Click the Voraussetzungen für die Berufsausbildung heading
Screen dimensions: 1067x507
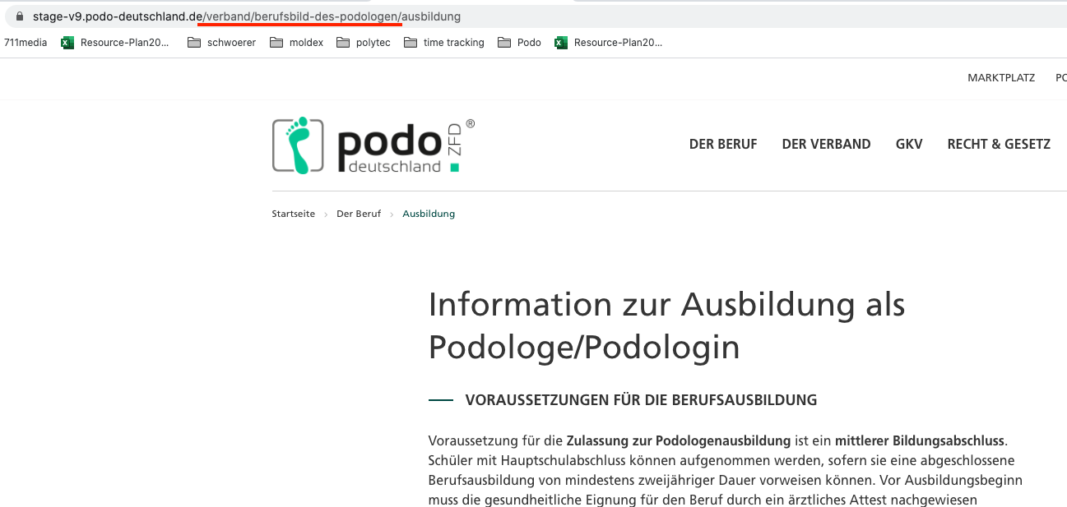(x=641, y=400)
